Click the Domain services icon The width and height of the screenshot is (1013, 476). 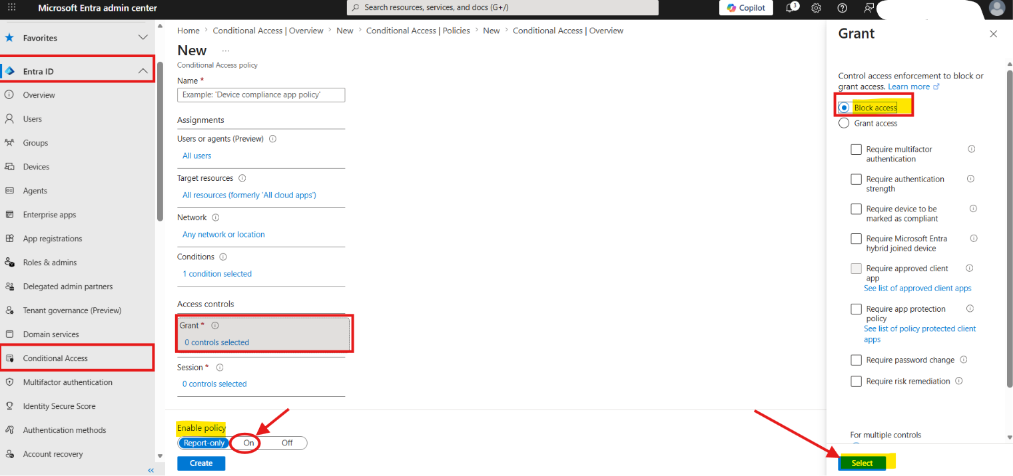point(9,334)
